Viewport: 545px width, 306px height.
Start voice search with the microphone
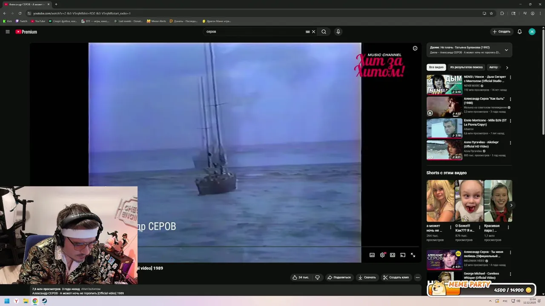pyautogui.click(x=338, y=31)
